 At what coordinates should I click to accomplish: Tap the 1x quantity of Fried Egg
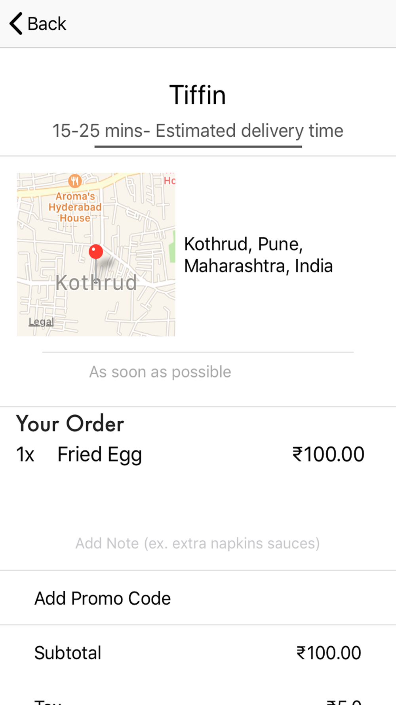click(x=25, y=454)
